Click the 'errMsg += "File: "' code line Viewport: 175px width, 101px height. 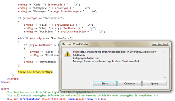[x=59, y=25]
